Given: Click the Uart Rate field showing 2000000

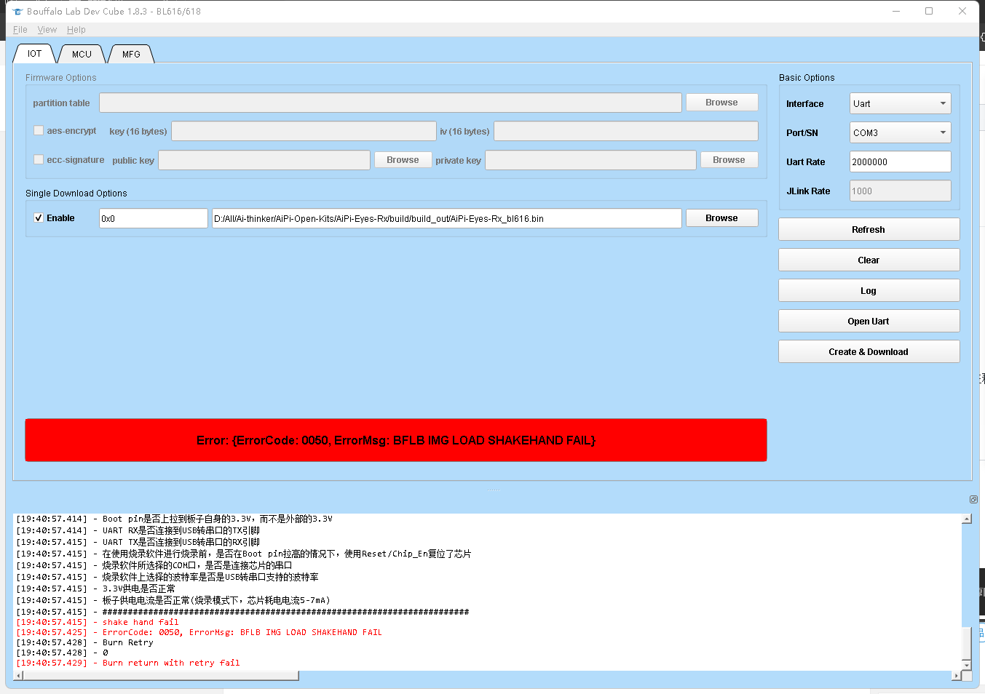Looking at the screenshot, I should click(901, 161).
